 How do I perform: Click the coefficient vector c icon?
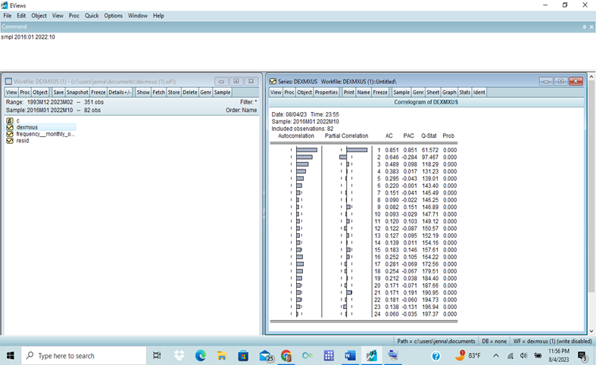coord(10,120)
